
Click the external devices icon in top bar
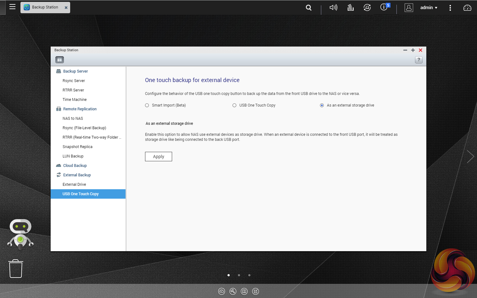tap(367, 8)
